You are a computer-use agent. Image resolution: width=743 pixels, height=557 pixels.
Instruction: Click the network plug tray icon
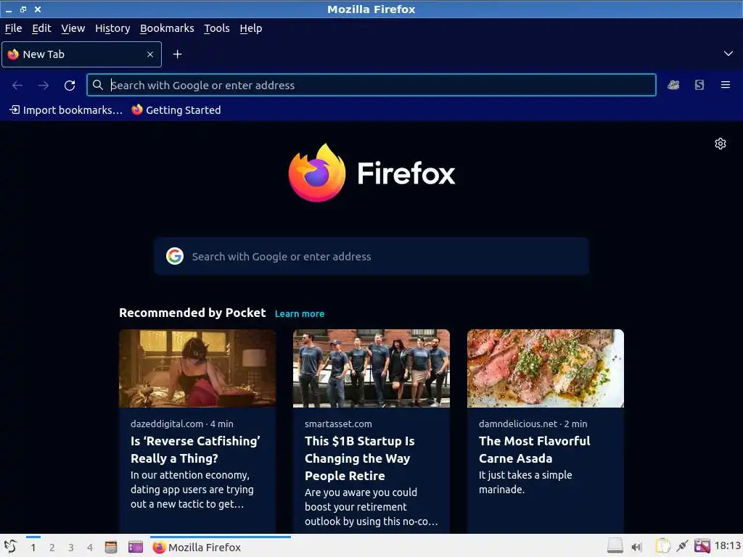(x=682, y=546)
